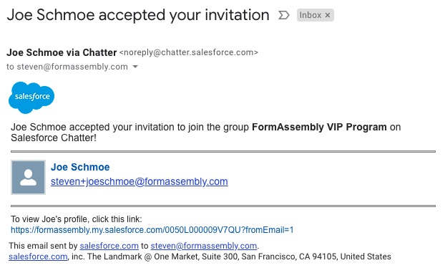This screenshot has height=268, width=445.
Task: Click the 'To view Joe's profile' text line
Action: click(76, 219)
